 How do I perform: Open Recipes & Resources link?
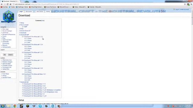pos(9,34)
